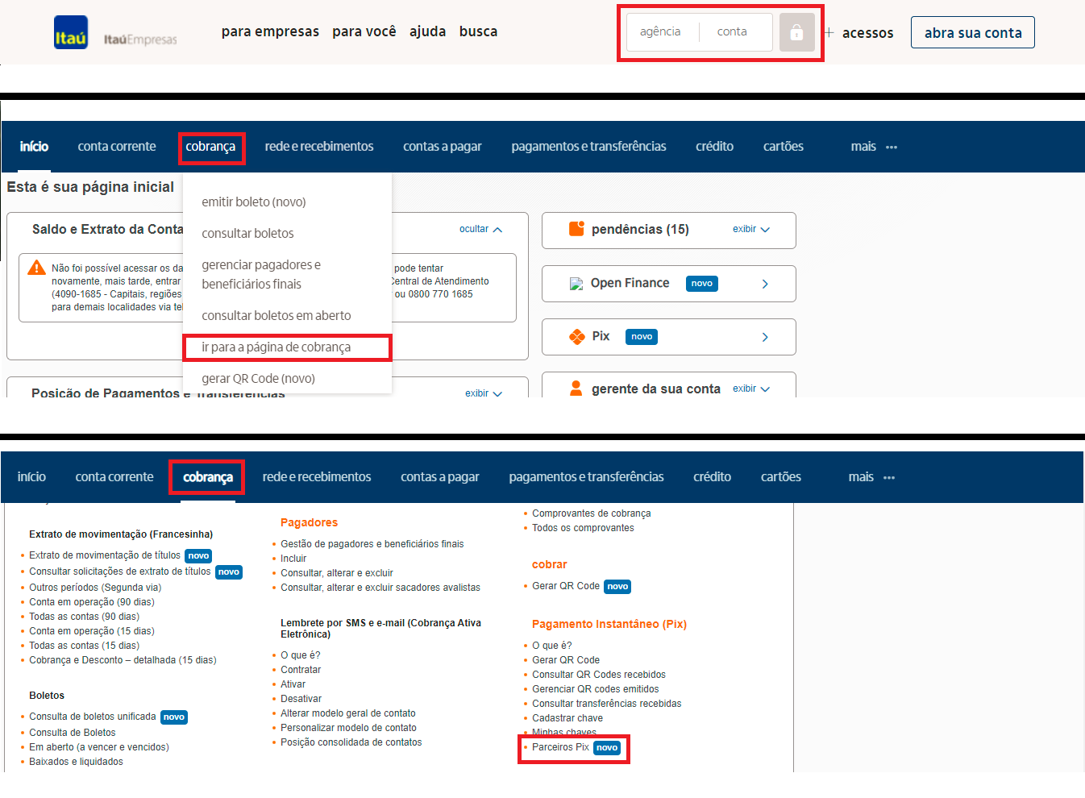The height and width of the screenshot is (798, 1085).
Task: Open the para você menu
Action: coord(364,31)
